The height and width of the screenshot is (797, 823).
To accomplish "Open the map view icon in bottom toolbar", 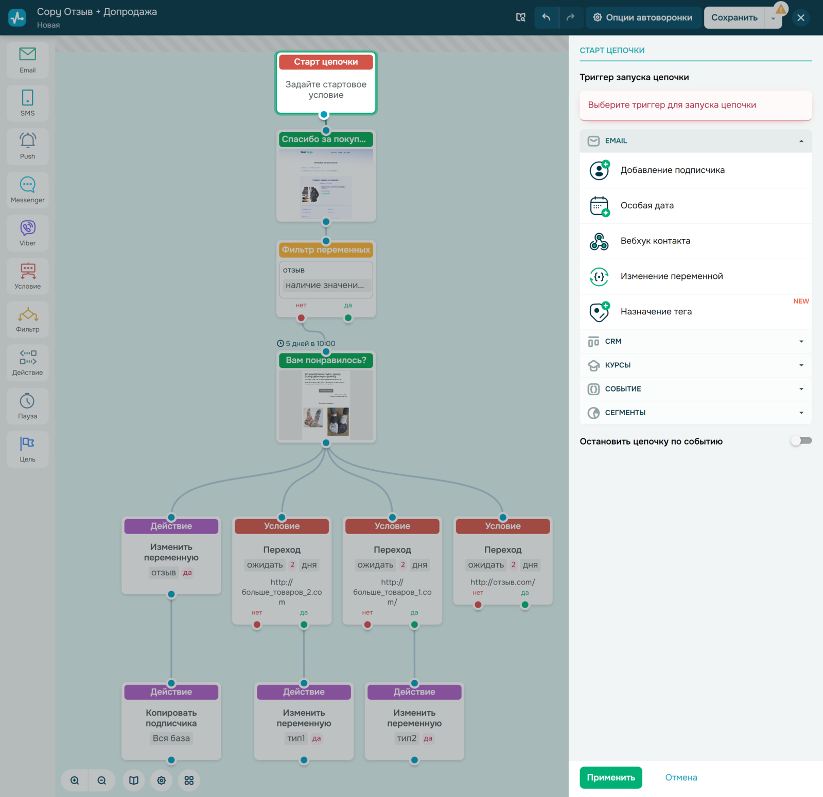I will point(134,781).
